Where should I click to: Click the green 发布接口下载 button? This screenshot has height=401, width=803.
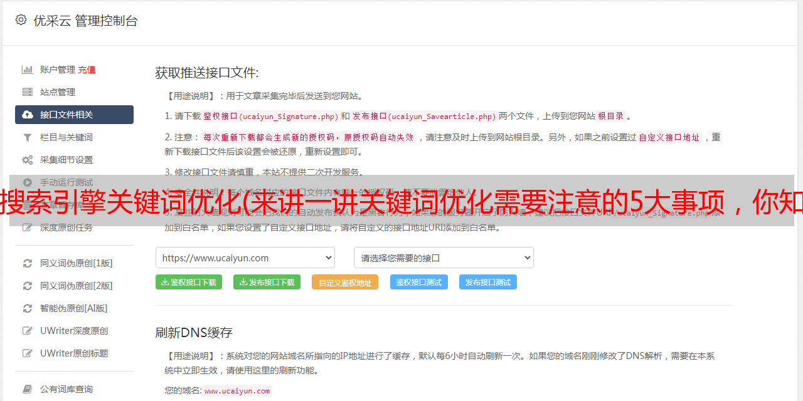click(267, 282)
